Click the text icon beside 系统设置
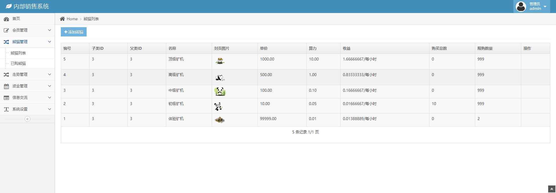 click(6, 109)
